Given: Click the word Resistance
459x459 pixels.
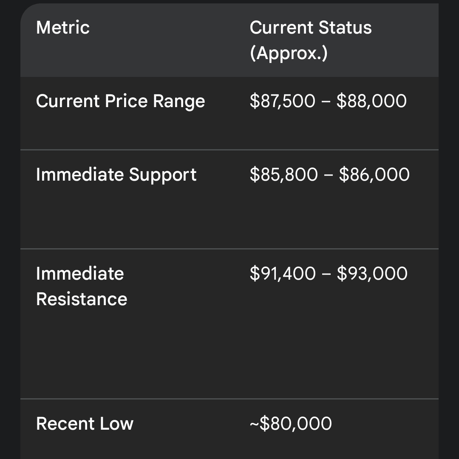Looking at the screenshot, I should (82, 299).
